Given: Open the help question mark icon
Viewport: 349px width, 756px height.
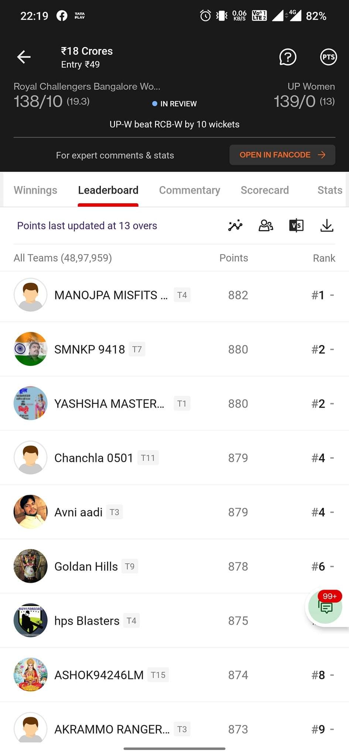Looking at the screenshot, I should 288,57.
